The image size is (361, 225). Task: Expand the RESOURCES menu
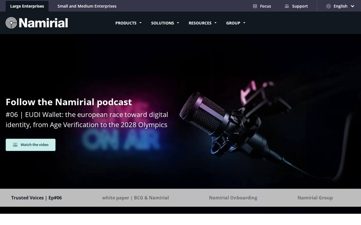(202, 23)
